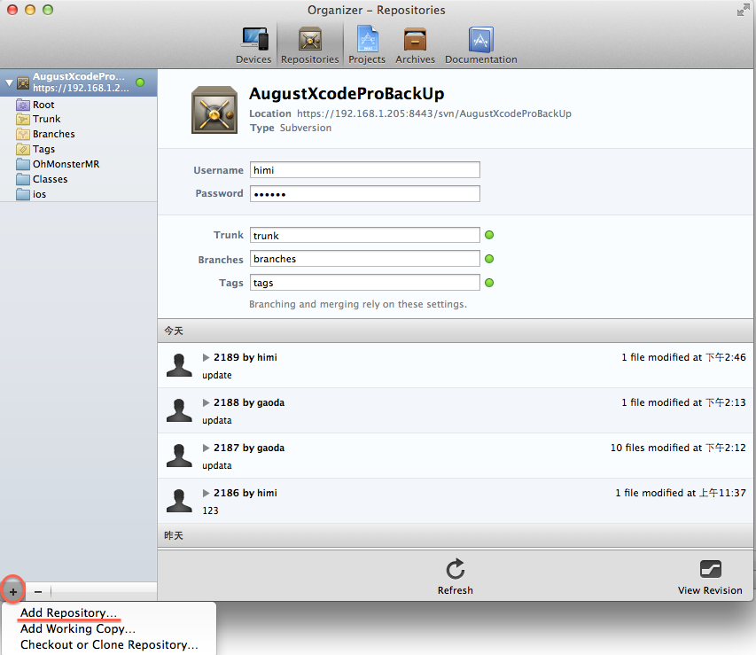
Task: Switch to the Projects section
Action: 367,44
